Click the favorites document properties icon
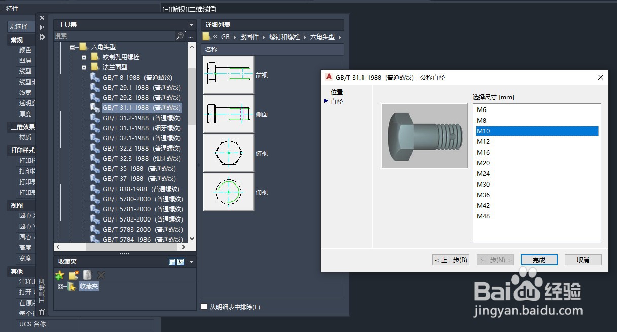This screenshot has width=617, height=332. click(87, 275)
